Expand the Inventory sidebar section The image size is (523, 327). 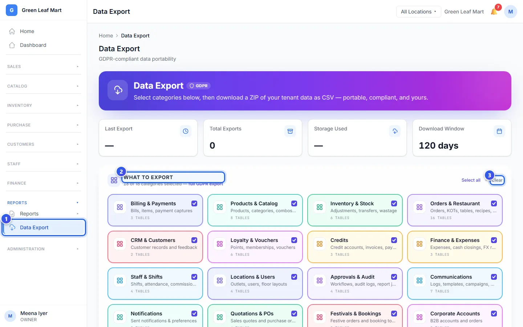(43, 105)
